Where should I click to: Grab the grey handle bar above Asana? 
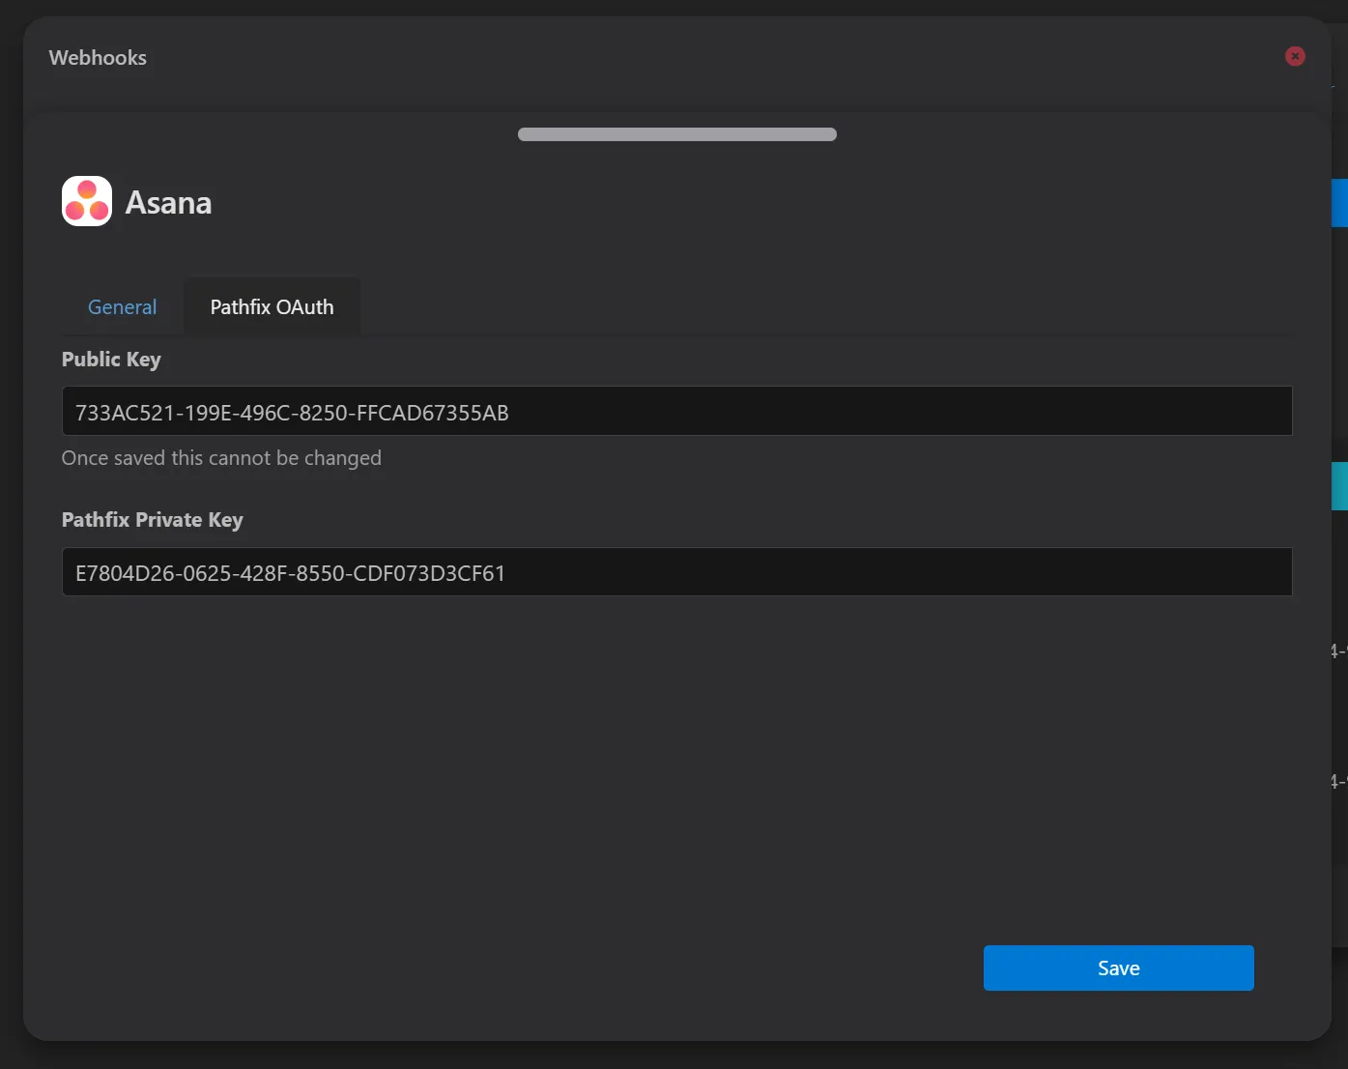676,134
